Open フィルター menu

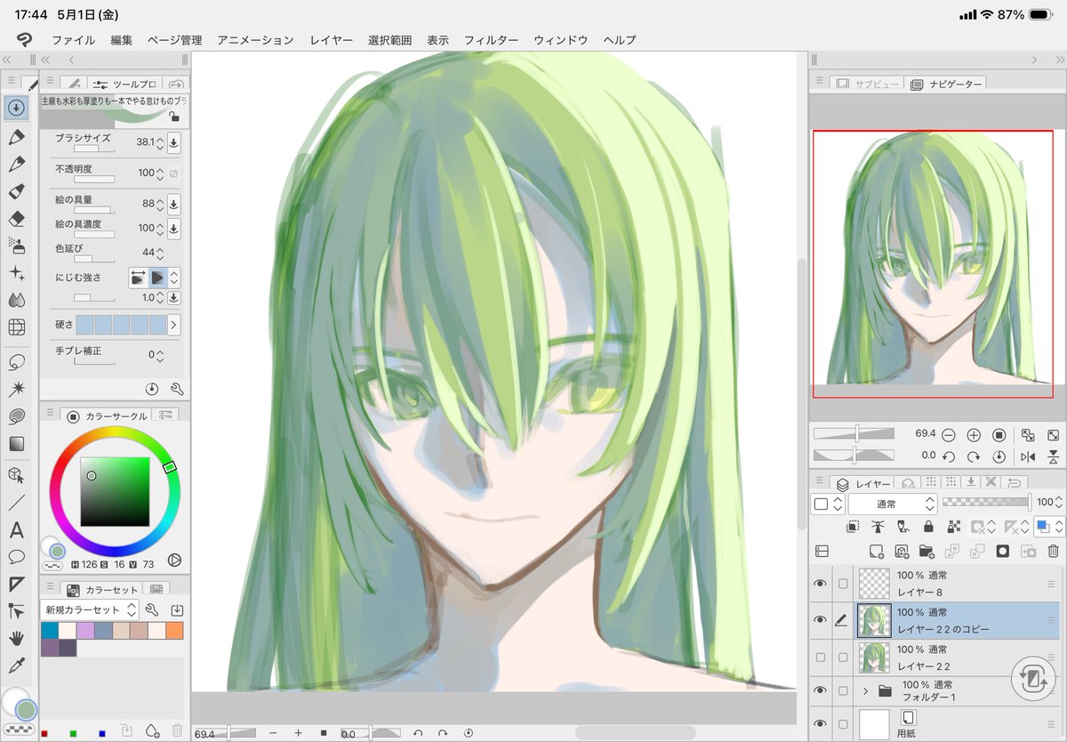[x=491, y=40]
